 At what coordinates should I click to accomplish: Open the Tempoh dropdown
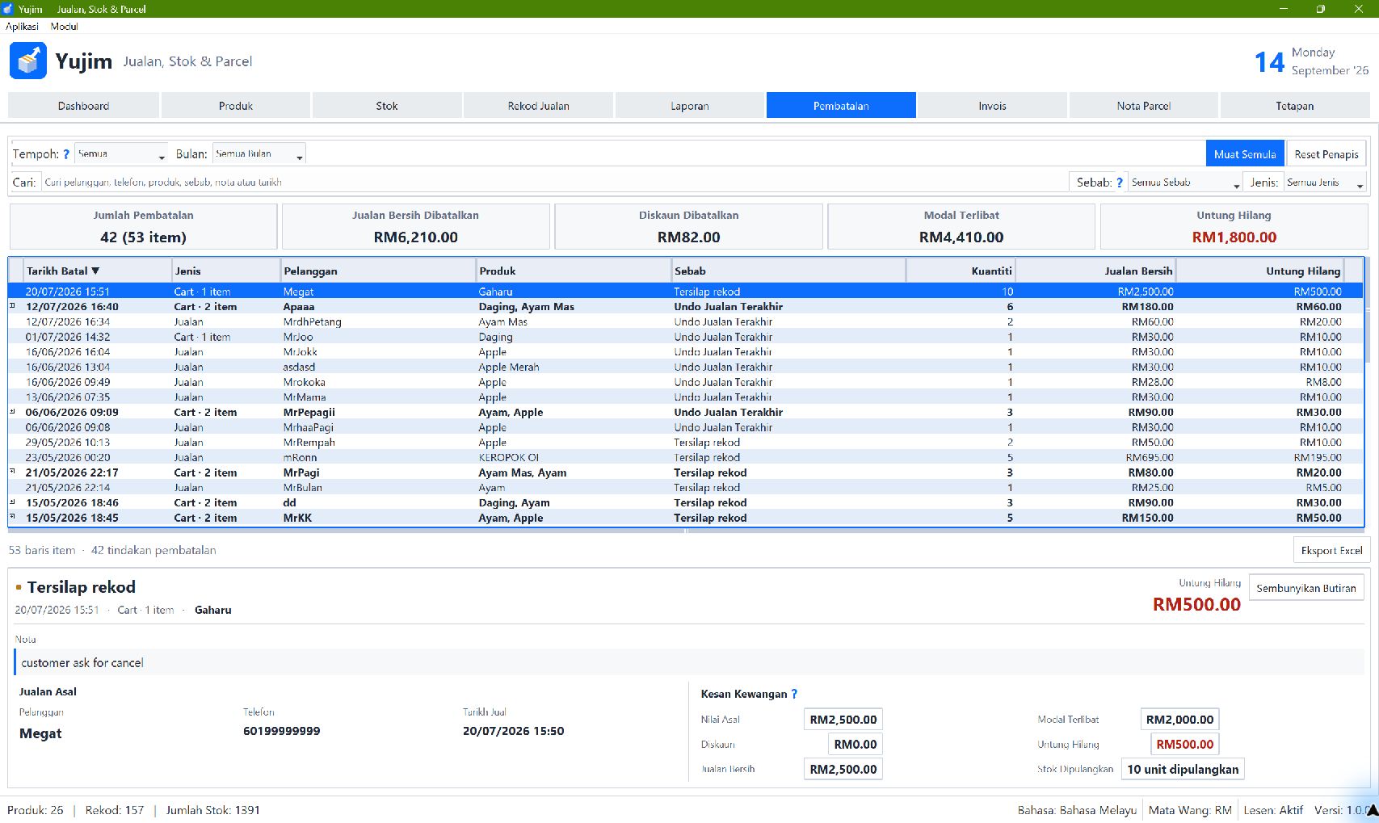pyautogui.click(x=121, y=154)
